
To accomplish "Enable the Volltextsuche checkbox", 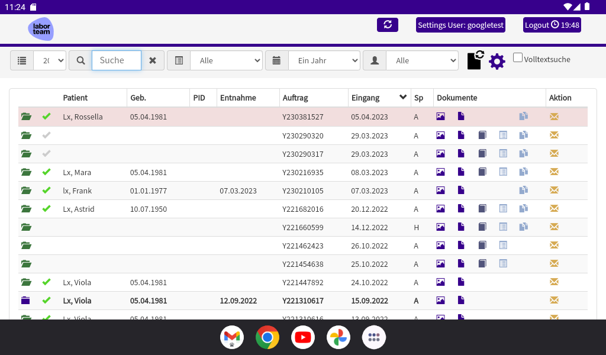I will point(518,58).
